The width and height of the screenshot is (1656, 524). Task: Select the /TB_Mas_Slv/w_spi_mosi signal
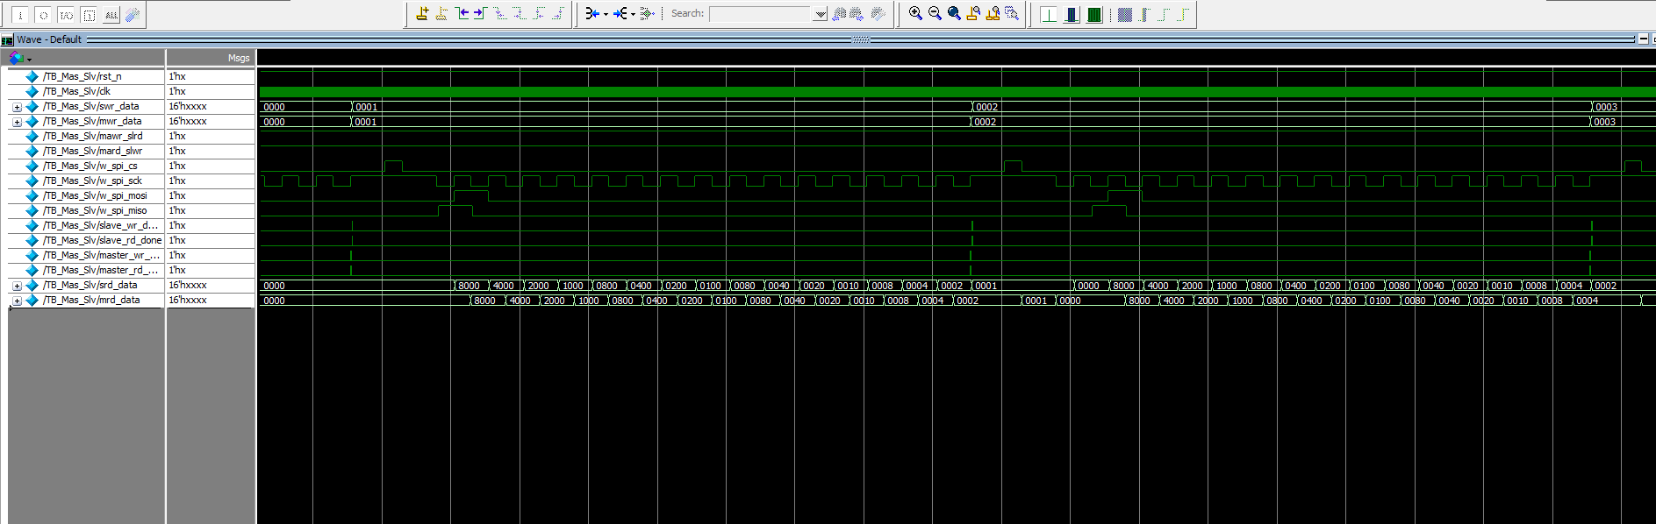pyautogui.click(x=95, y=195)
